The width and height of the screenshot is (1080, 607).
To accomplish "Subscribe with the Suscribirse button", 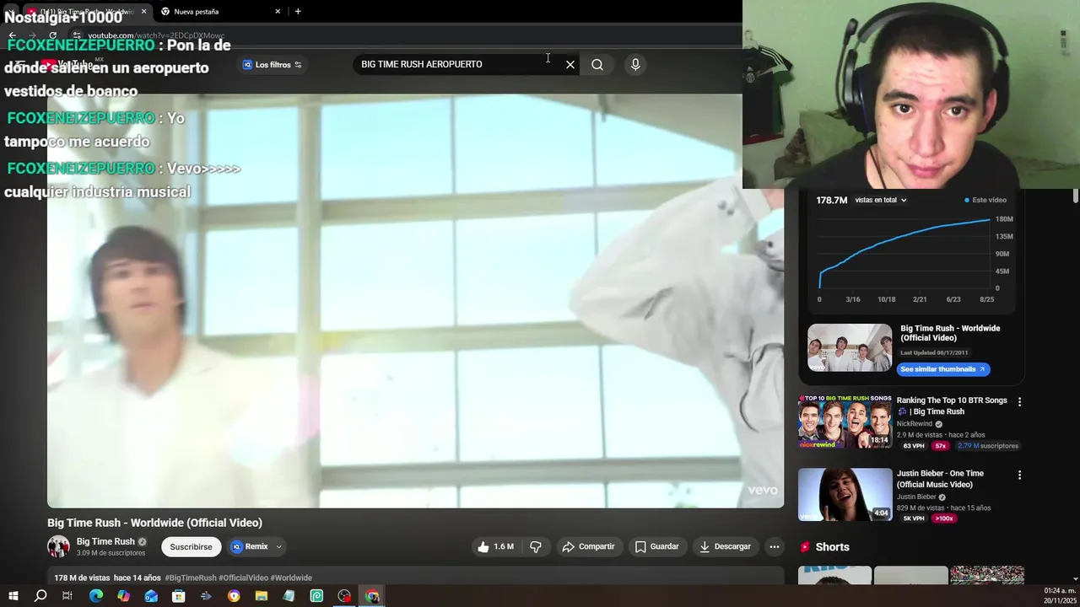I will [x=191, y=546].
